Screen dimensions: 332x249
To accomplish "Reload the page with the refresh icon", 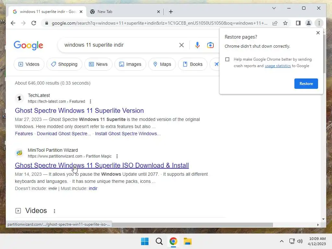I will (34, 23).
